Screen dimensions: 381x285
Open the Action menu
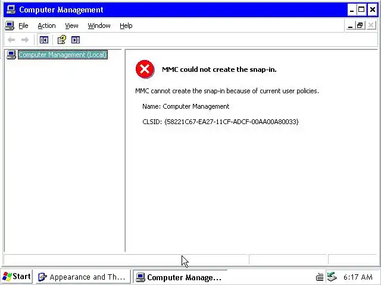tap(46, 26)
